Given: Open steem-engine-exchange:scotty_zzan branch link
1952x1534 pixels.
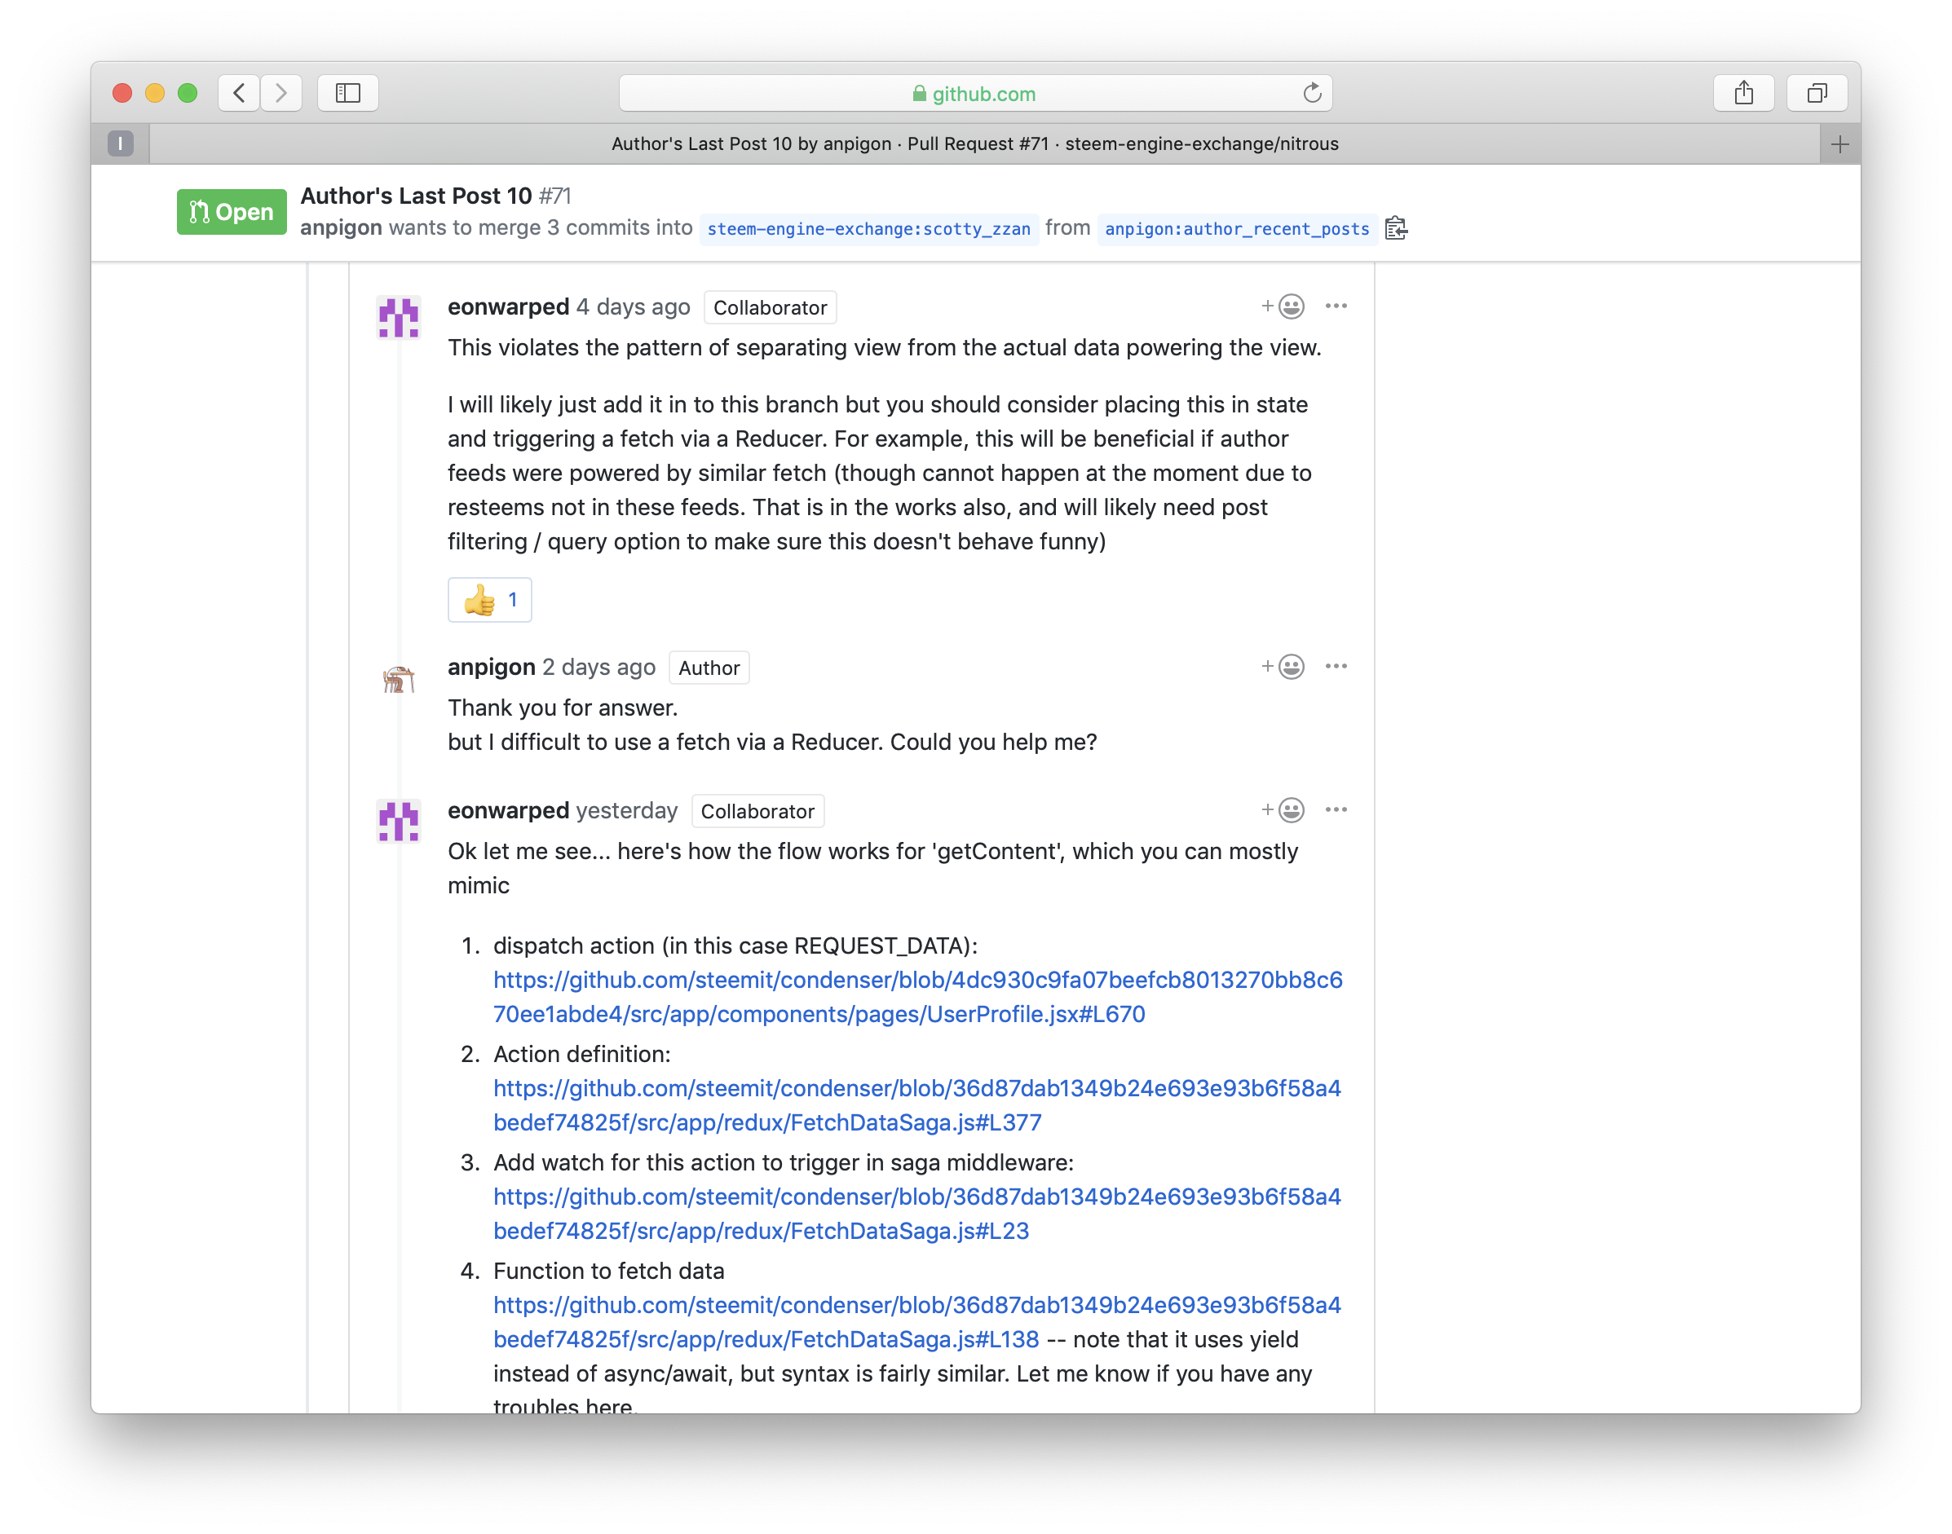Looking at the screenshot, I should pos(868,229).
